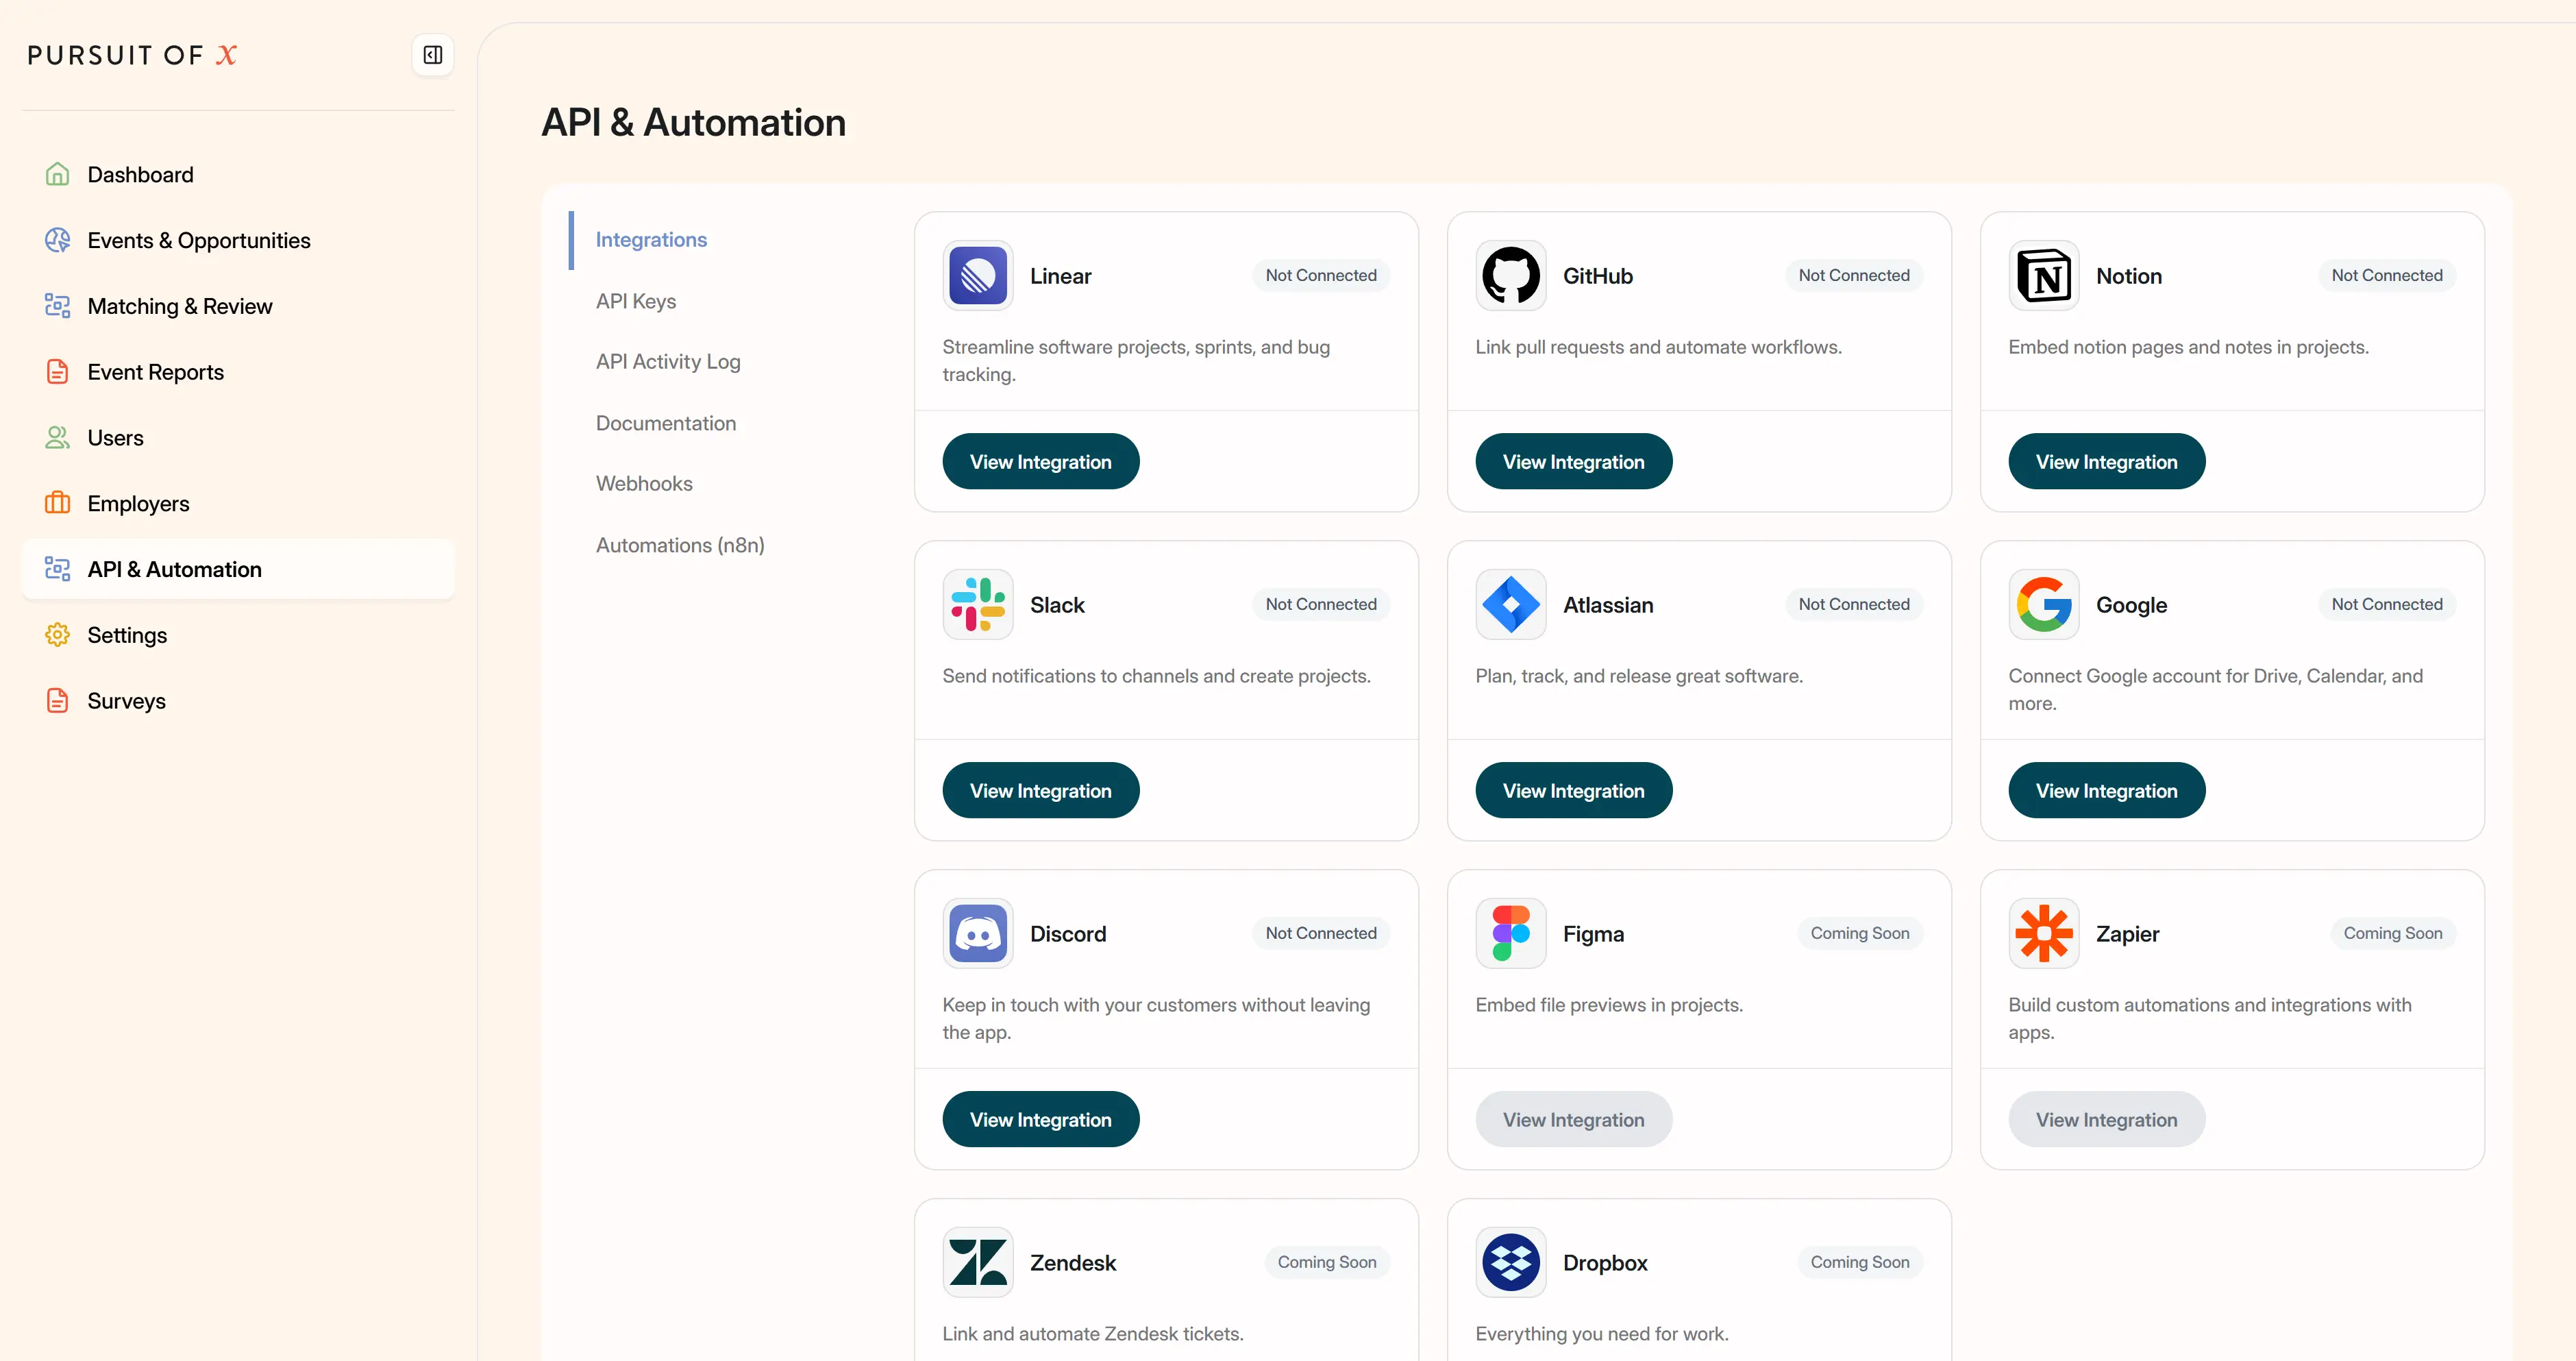Click GitHub's Not Connected badge

coord(1854,275)
